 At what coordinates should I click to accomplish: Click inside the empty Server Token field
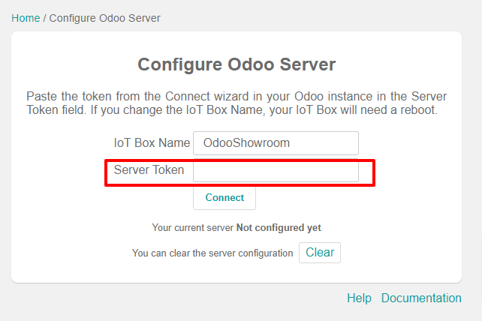(276, 172)
